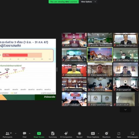Click muted mic icon on uniformed officer tile
The height and width of the screenshot is (139, 139).
89,75
